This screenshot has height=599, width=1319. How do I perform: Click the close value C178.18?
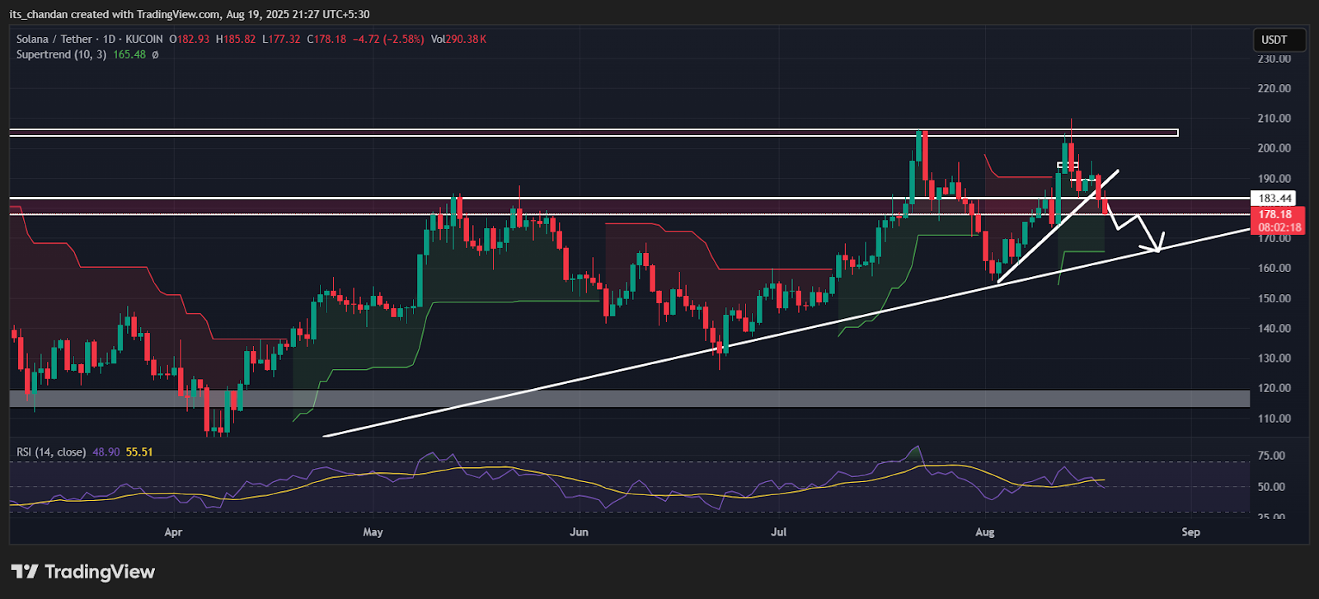pos(326,39)
